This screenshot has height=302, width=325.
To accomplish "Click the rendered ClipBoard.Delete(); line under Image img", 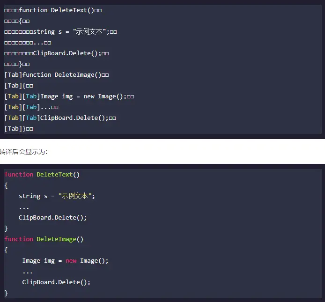I will [56, 282].
